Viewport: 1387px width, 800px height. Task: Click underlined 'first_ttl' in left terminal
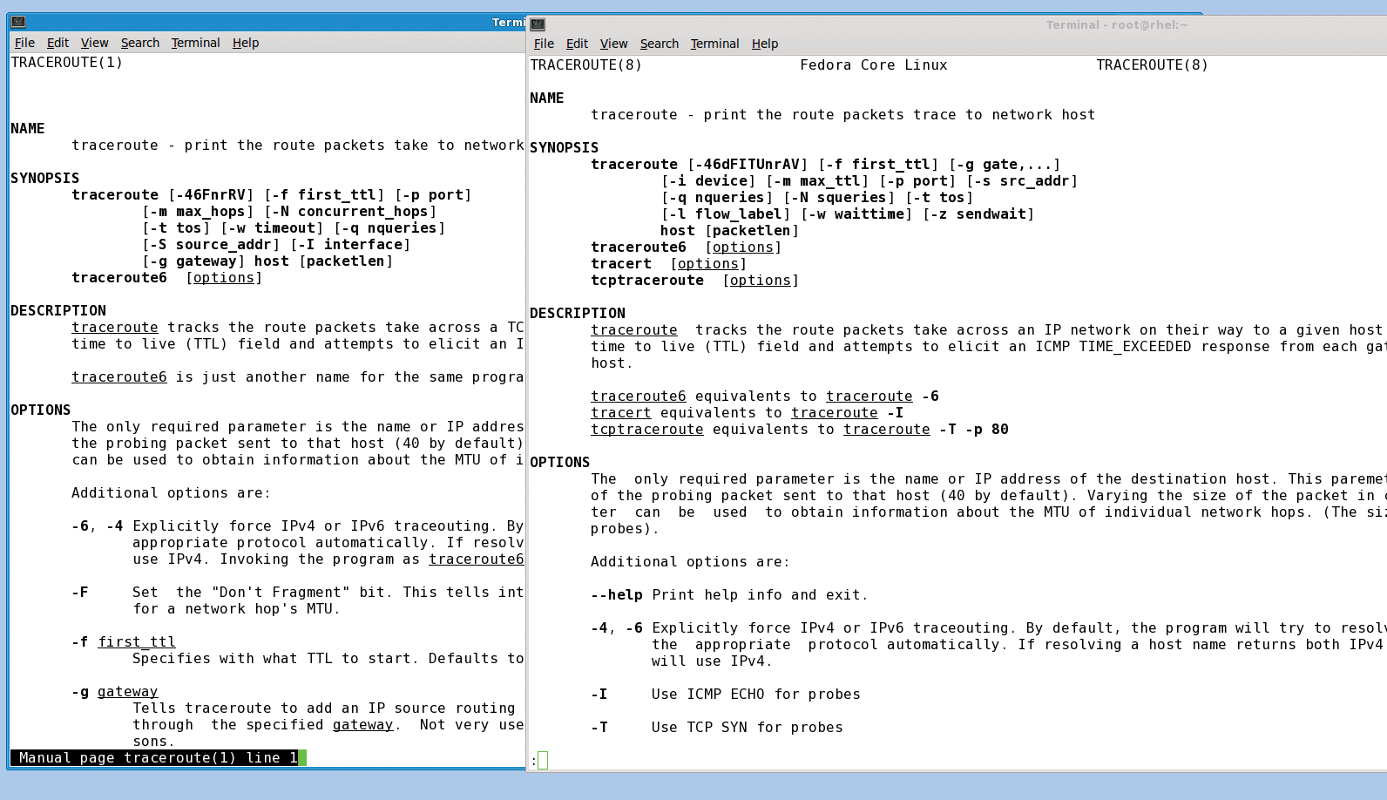coord(137,642)
